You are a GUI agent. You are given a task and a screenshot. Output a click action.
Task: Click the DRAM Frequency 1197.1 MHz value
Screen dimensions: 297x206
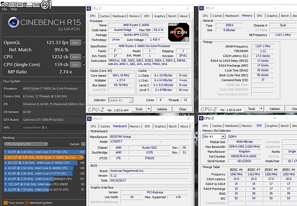[263, 46]
